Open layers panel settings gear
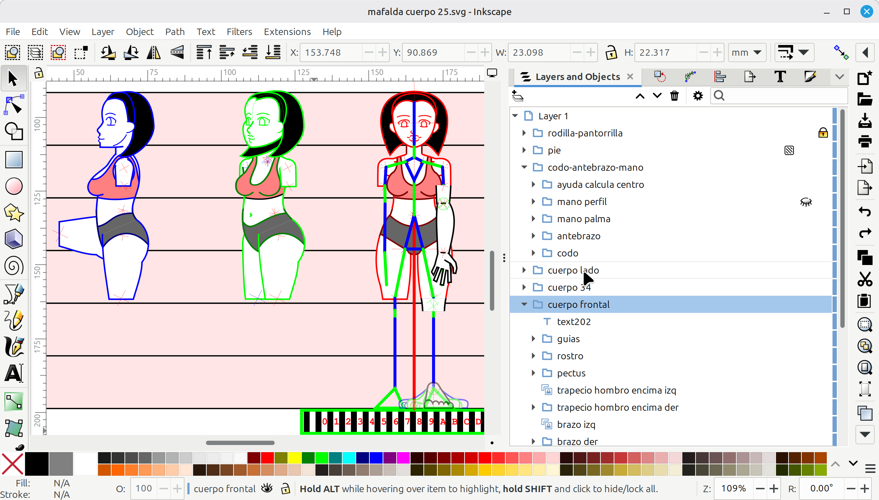 (698, 96)
